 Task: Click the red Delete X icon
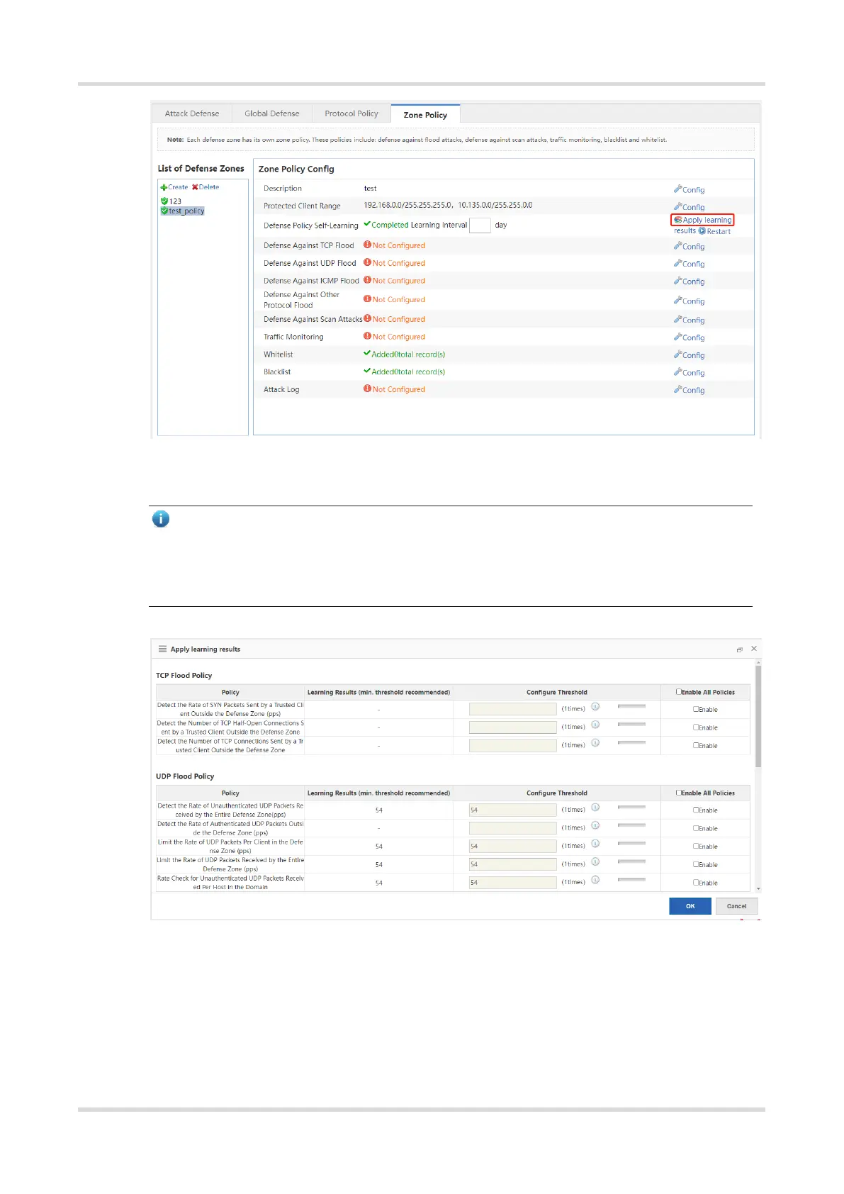coord(195,188)
